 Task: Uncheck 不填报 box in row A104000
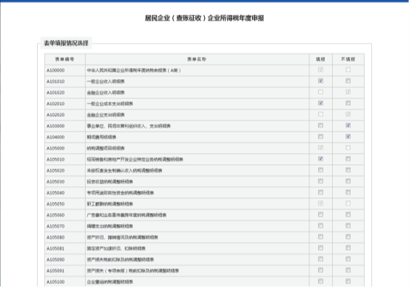[348, 136]
